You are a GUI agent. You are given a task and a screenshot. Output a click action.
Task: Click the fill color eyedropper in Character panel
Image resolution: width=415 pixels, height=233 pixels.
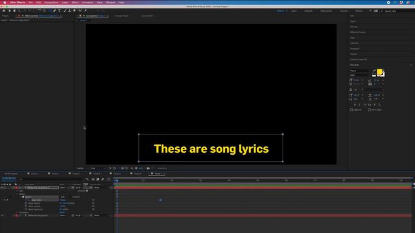click(x=374, y=71)
